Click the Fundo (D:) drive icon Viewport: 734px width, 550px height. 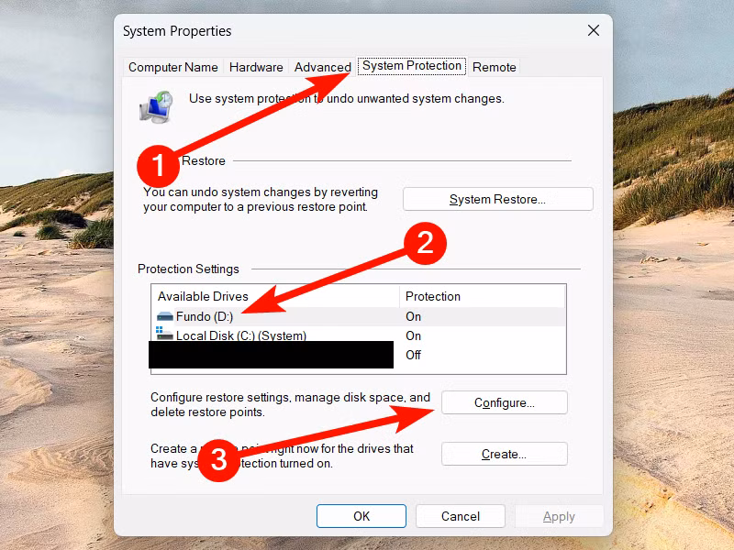(165, 316)
